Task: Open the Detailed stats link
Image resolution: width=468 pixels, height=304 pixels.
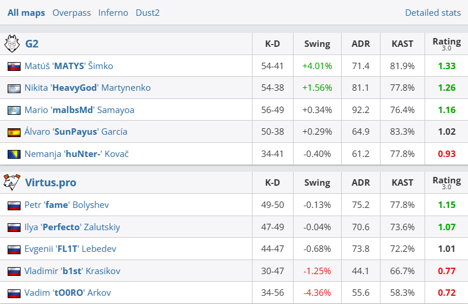Action: (x=433, y=13)
